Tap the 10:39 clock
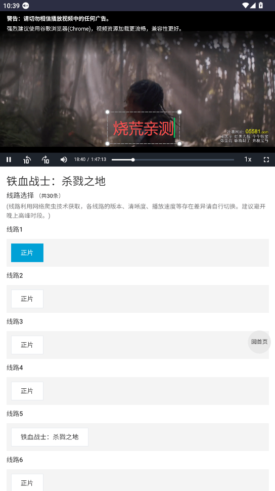Image resolution: width=275 pixels, height=491 pixels. point(11,6)
